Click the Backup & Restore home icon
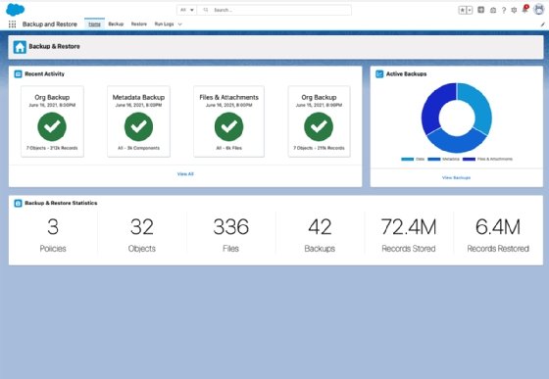Screen dimensions: 549x379 pyautogui.click(x=20, y=47)
